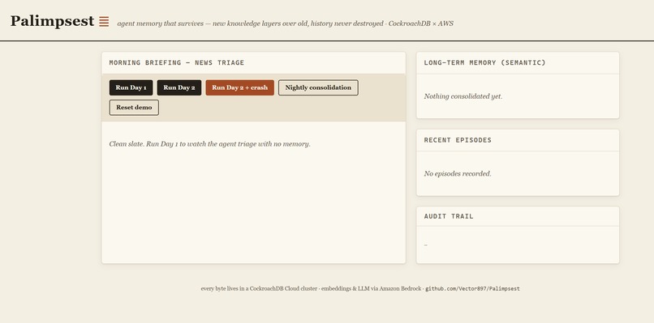The width and height of the screenshot is (654, 323).
Task: Click 'Nothing consolidated yet.' text
Action: (463, 96)
